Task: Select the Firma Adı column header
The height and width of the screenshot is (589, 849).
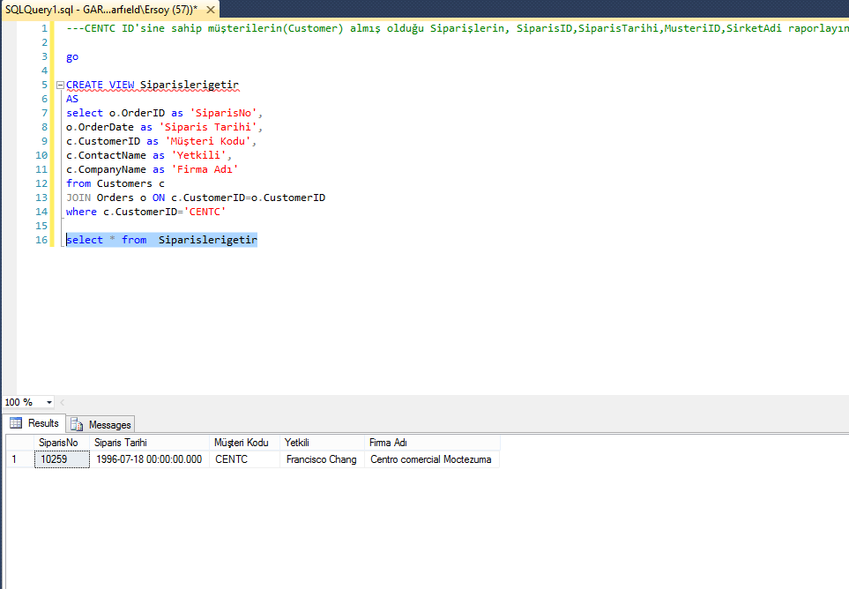Action: [432, 443]
